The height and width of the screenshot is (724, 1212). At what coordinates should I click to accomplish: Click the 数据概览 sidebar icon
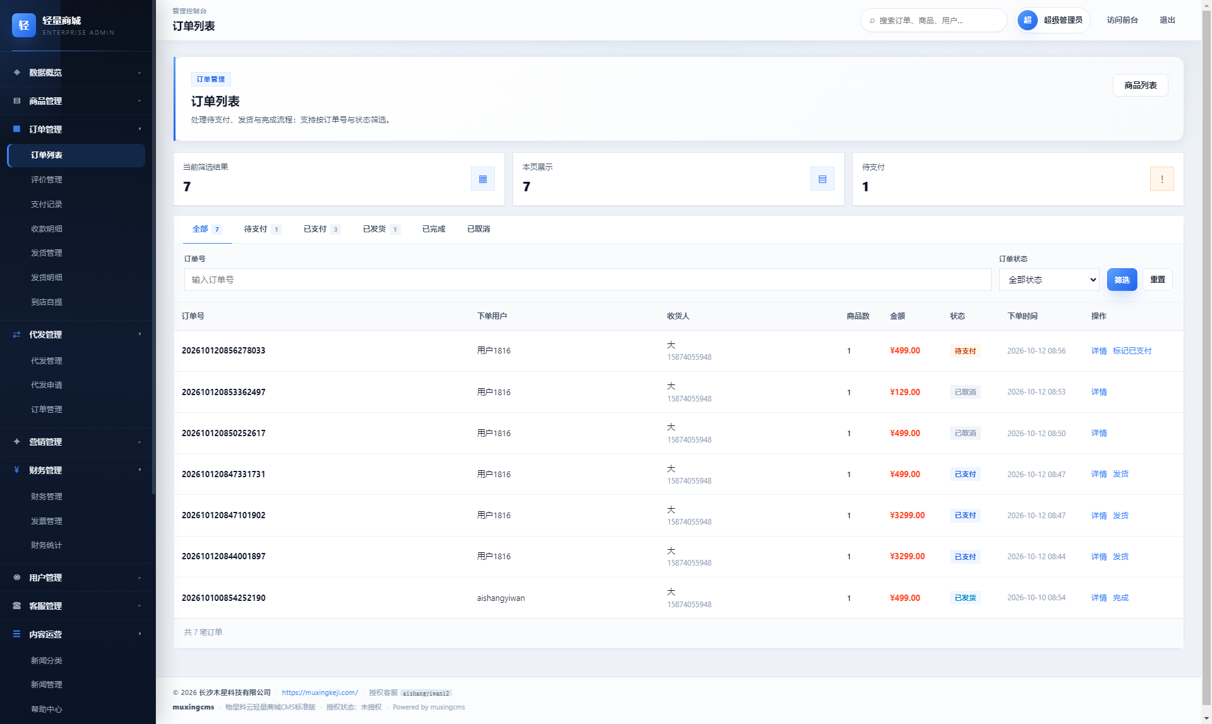[17, 73]
